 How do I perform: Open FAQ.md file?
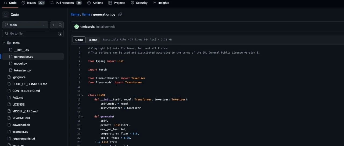18,98
